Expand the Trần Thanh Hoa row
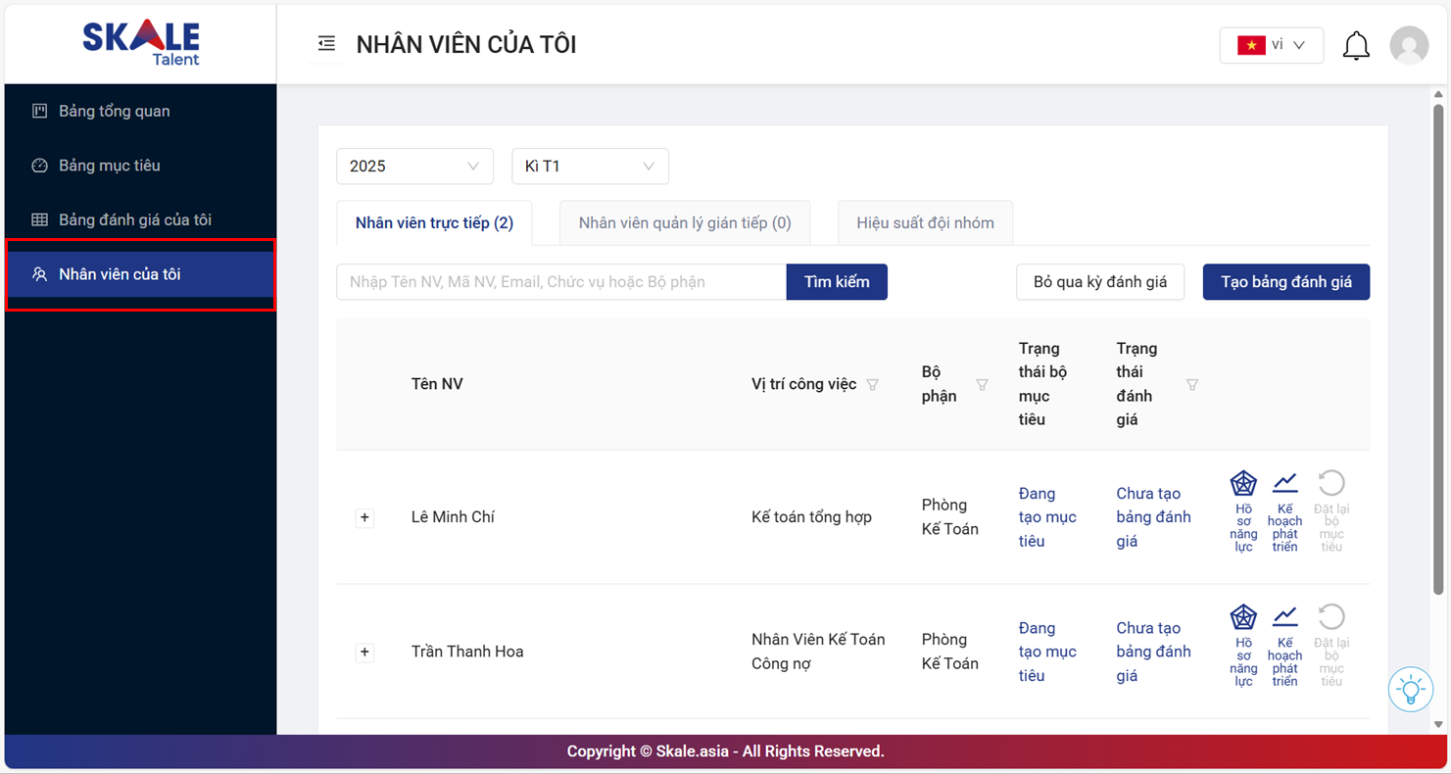 click(x=364, y=652)
